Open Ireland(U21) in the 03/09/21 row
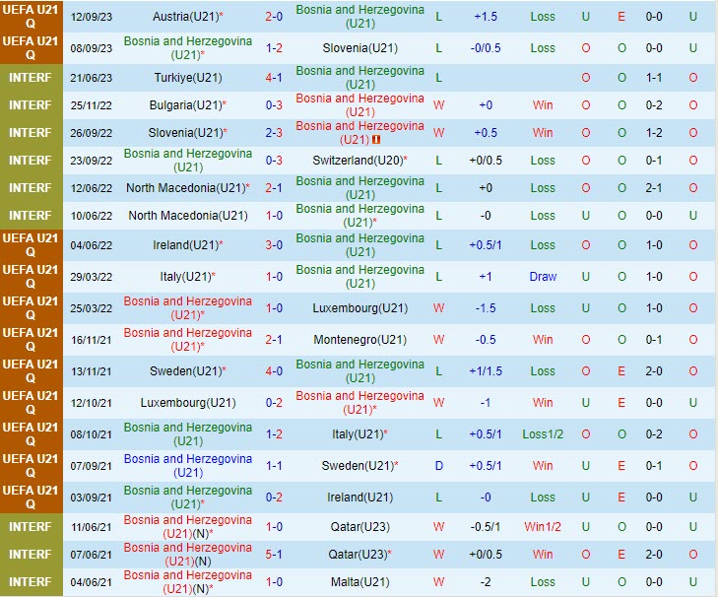 [x=359, y=497]
